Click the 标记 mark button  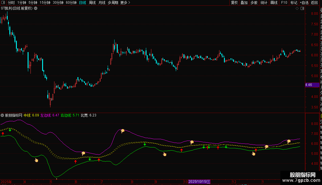point(294,3)
